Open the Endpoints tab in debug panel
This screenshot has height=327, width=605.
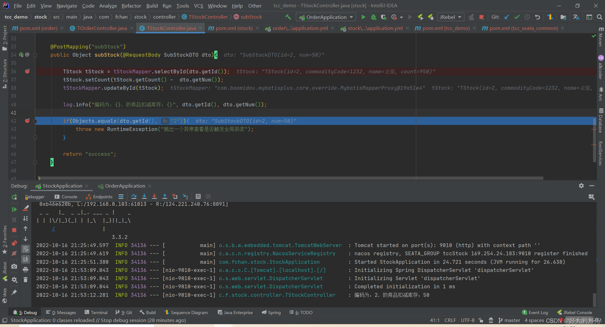click(x=99, y=197)
